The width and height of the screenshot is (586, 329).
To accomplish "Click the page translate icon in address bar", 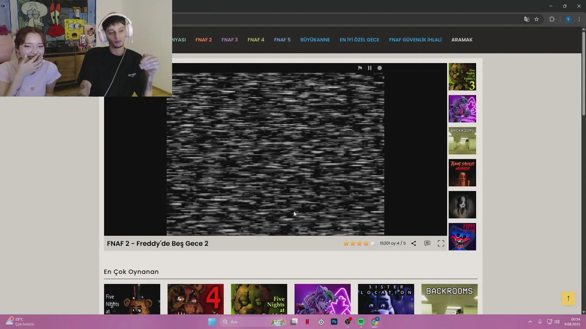I will pos(526,19).
